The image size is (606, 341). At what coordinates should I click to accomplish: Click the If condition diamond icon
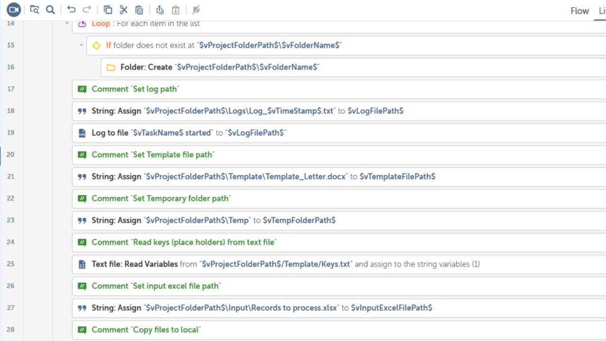97,45
